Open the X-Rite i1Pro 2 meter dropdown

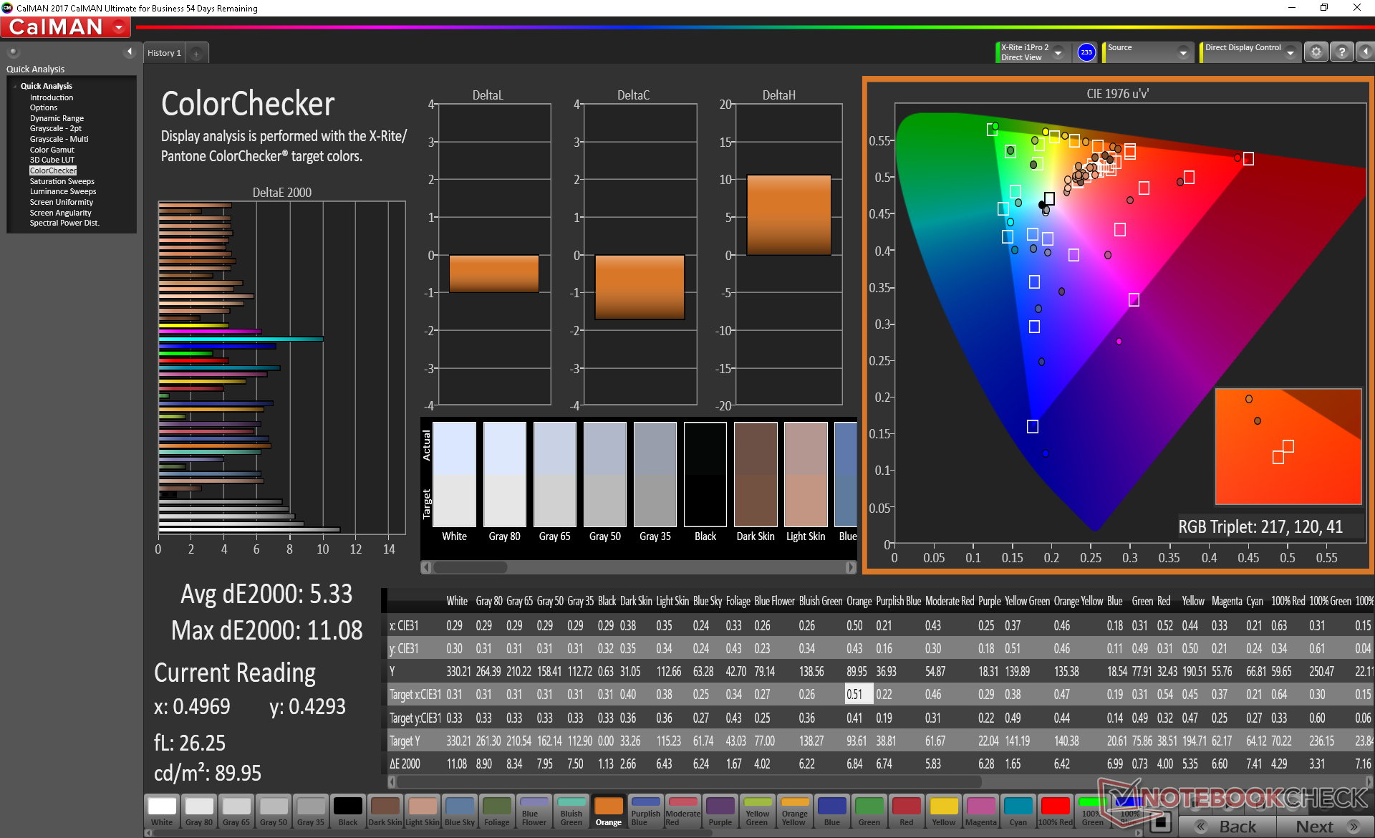tap(1032, 52)
